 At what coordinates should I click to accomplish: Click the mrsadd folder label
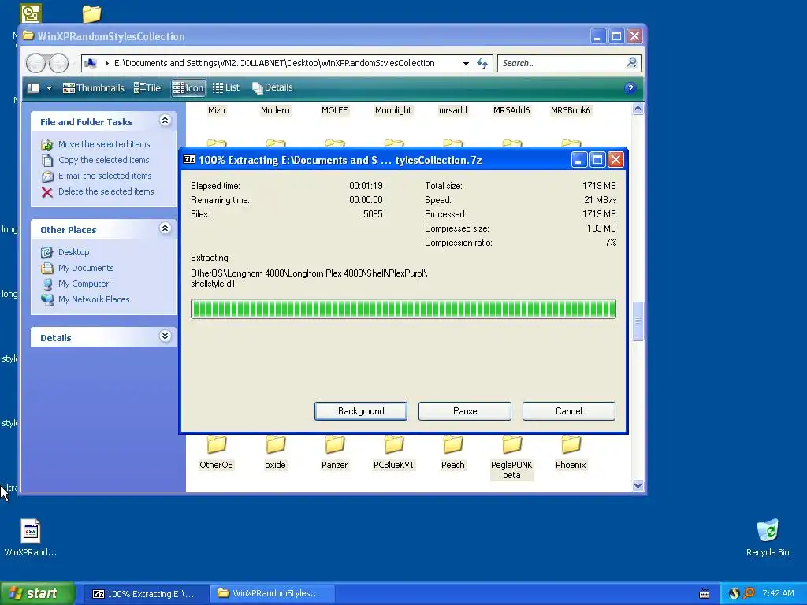pos(453,110)
